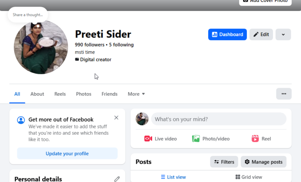Open the three-dots profile options menu
Screen dimensions: 301x182
coord(284,94)
